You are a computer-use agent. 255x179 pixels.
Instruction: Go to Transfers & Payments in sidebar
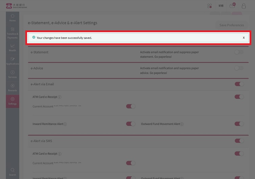click(13, 33)
